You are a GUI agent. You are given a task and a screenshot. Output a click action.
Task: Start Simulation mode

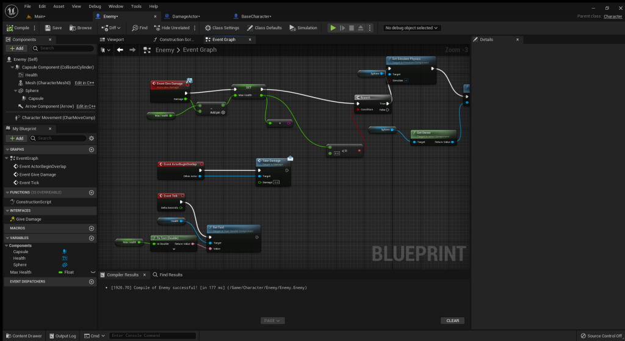click(x=303, y=28)
